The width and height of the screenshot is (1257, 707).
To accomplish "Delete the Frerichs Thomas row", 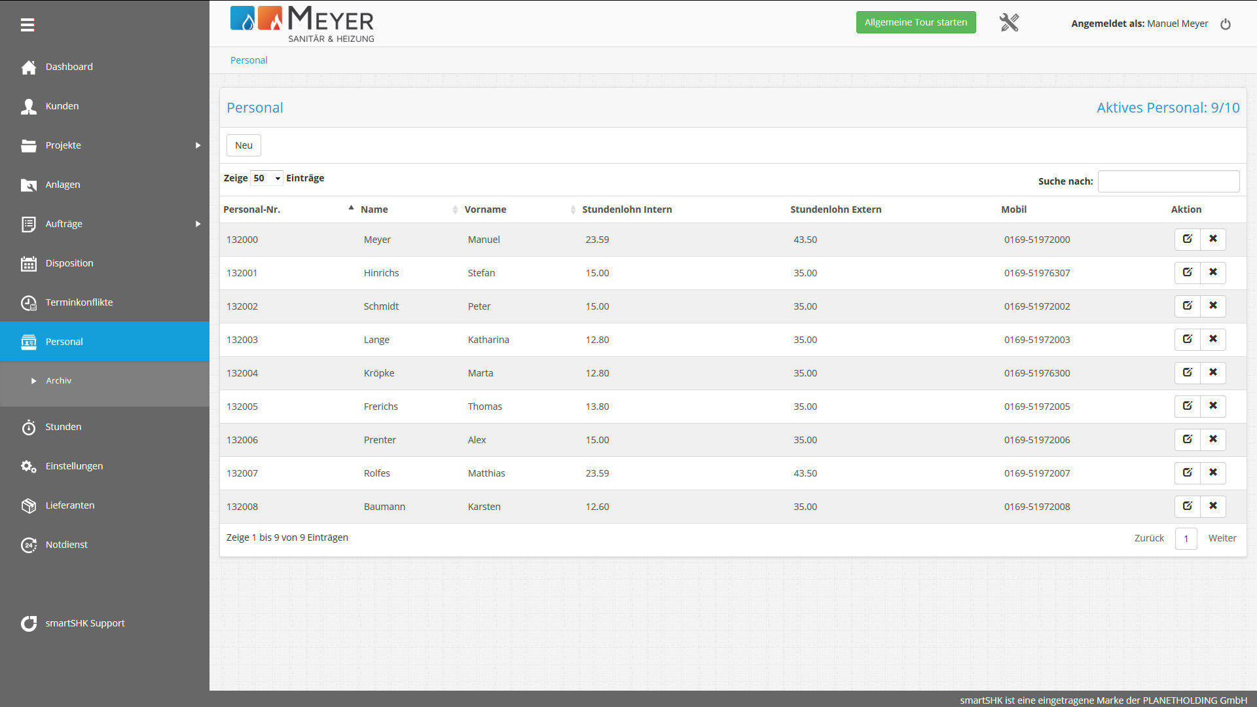I will coord(1212,406).
